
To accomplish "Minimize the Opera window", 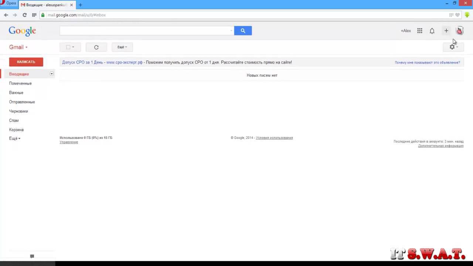I will (x=447, y=3).
